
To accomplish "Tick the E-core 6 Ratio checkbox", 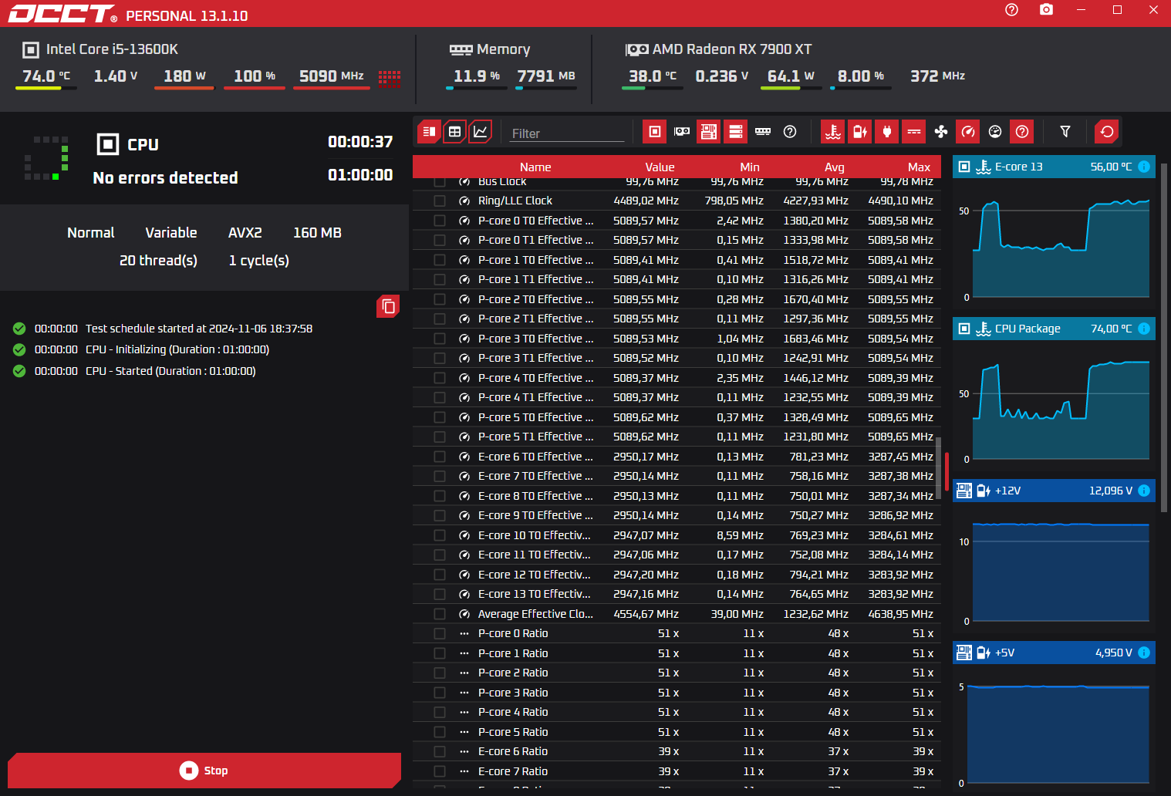I will coord(440,751).
